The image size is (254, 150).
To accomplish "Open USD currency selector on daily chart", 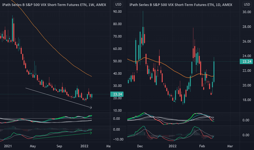I will click(x=247, y=5).
